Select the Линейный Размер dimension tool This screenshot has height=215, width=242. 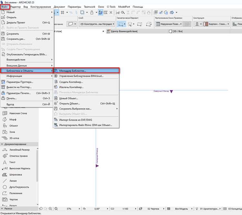tap(16, 150)
